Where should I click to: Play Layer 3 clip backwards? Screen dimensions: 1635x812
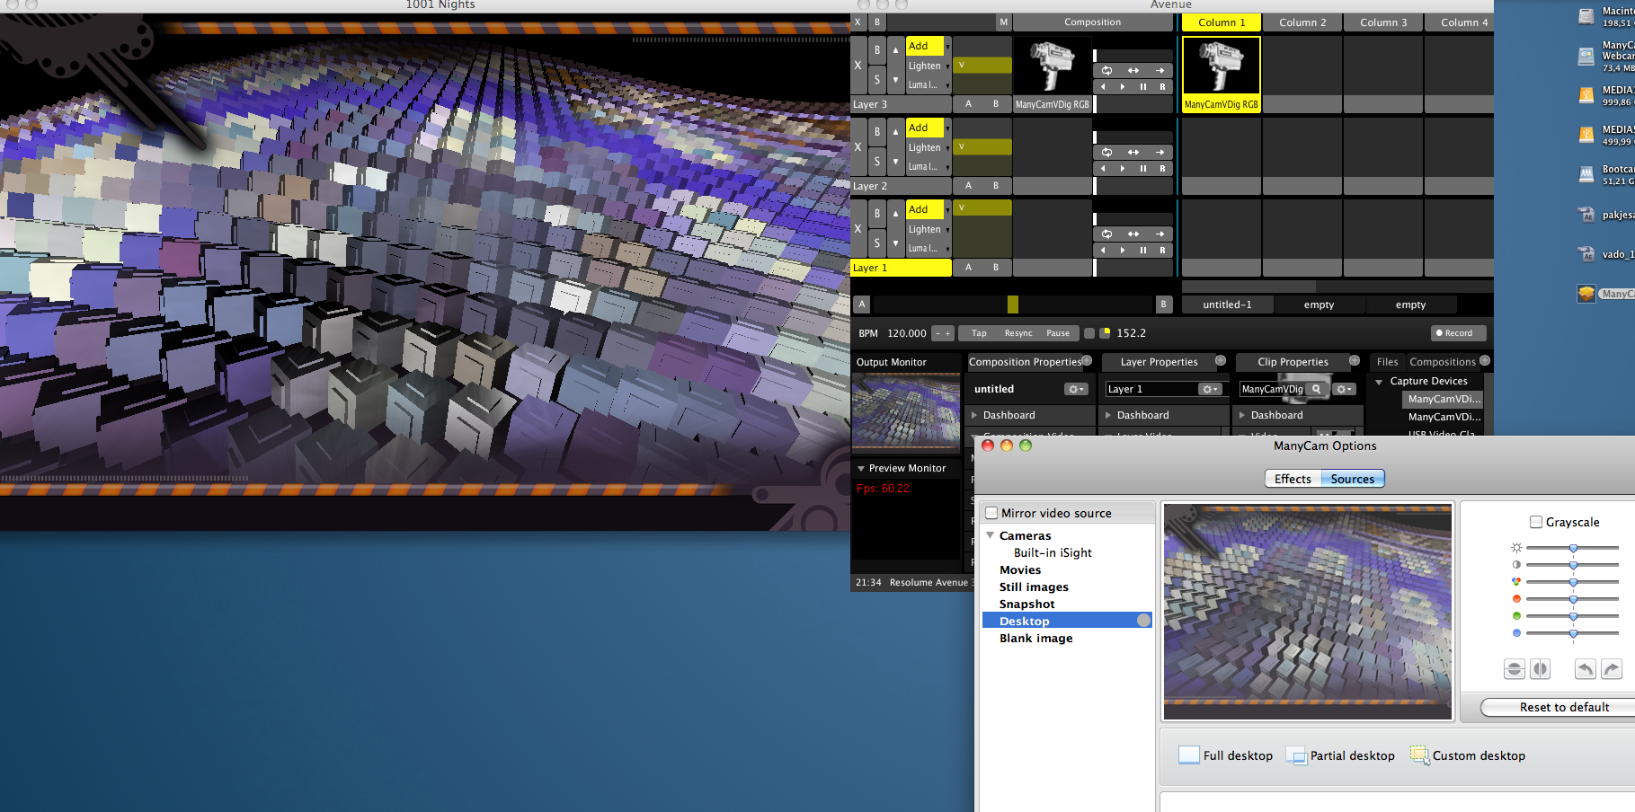(x=1104, y=87)
